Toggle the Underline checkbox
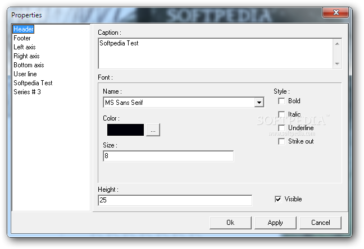 [281, 128]
